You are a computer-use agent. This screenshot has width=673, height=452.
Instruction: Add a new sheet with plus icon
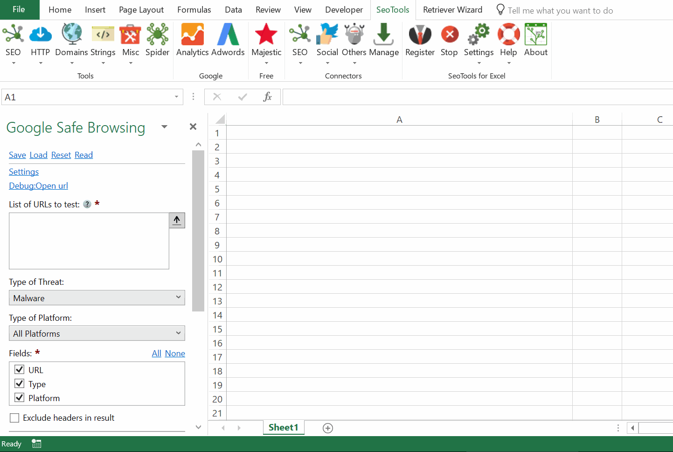(x=328, y=428)
